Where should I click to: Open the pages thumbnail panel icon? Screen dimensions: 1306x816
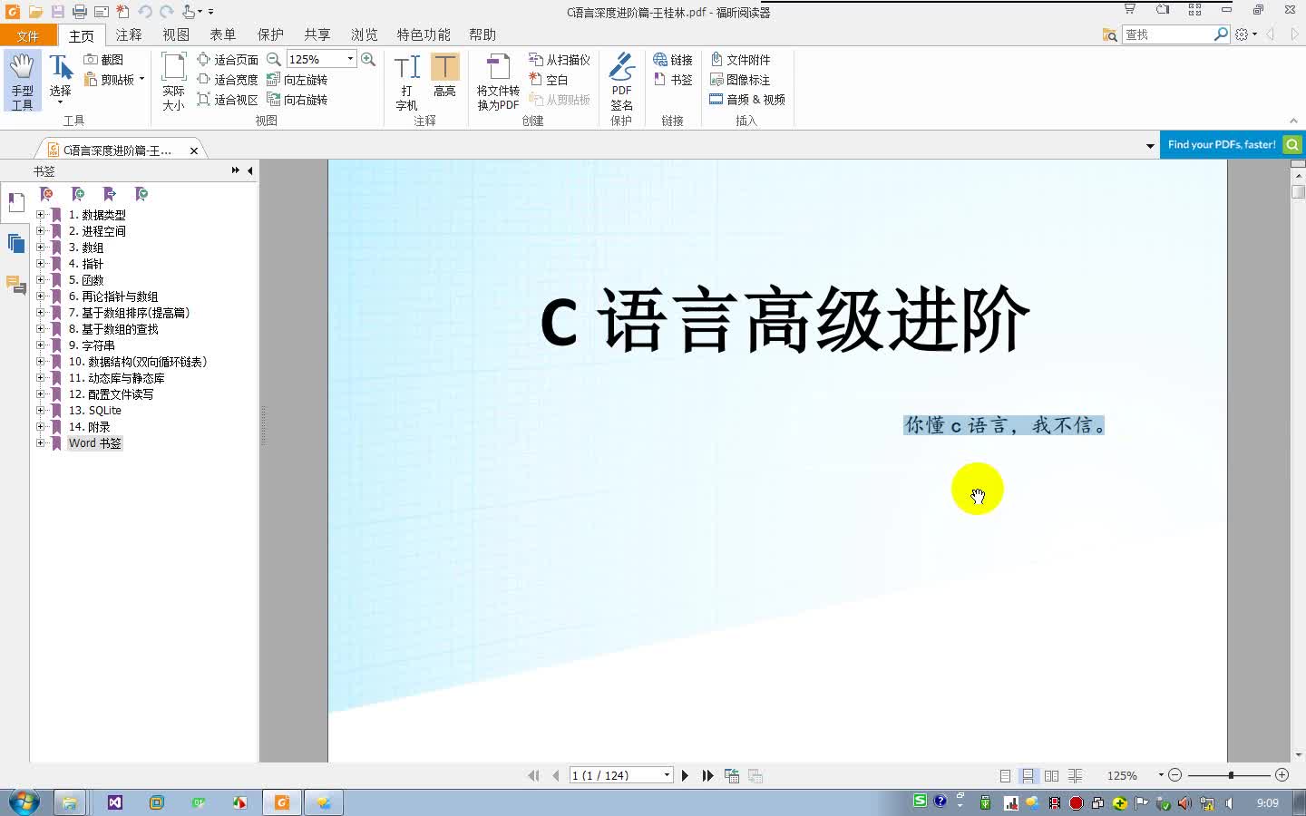[x=15, y=243]
